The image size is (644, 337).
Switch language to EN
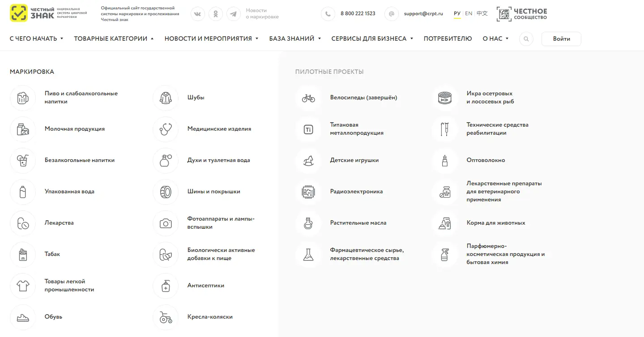coord(469,13)
